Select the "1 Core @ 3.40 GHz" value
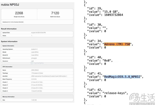The image size is (155, 105). (x=37, y=91)
